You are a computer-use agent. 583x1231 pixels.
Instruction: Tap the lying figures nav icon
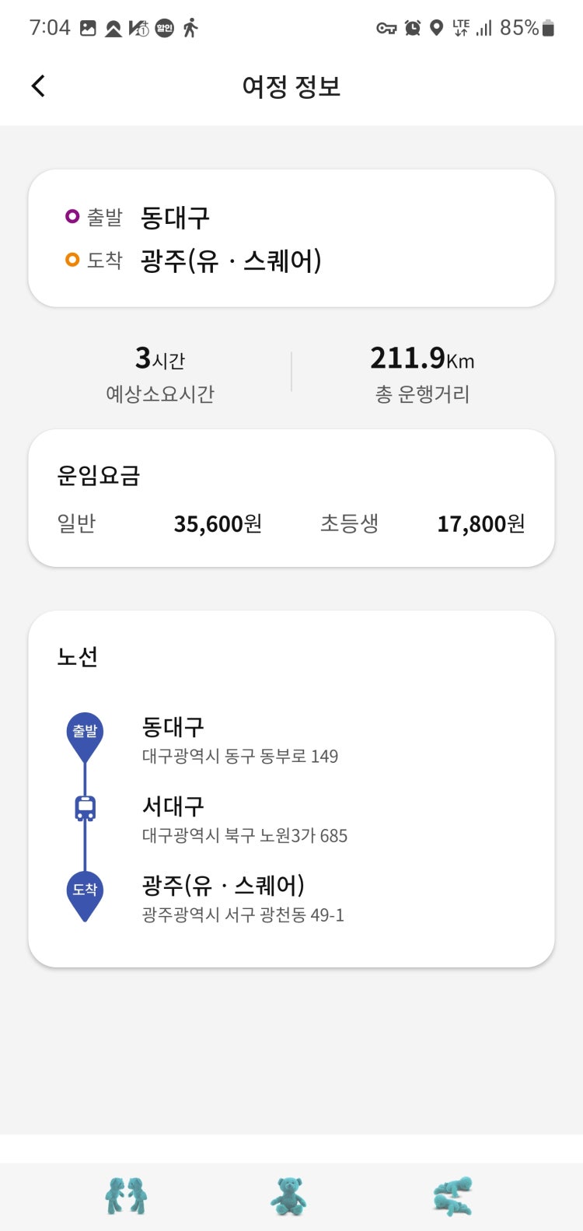coord(452,1197)
